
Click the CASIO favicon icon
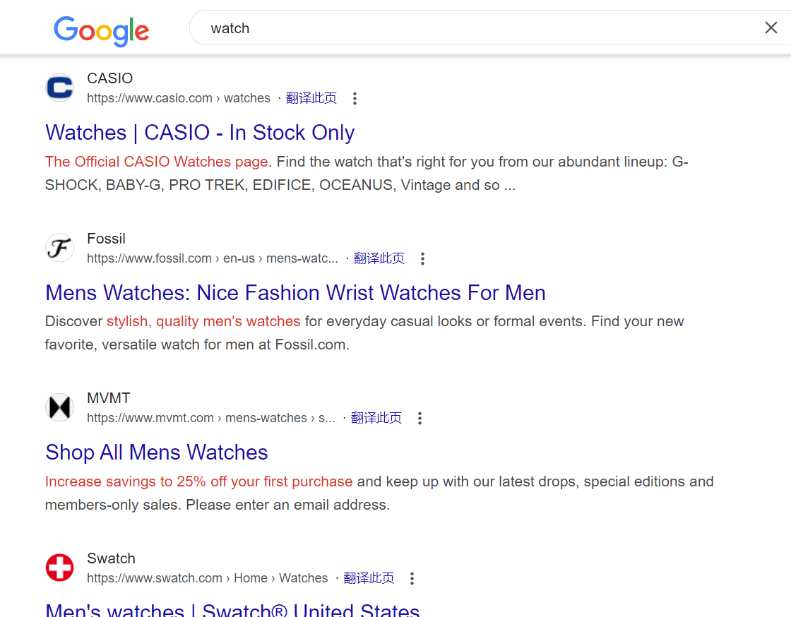point(60,88)
